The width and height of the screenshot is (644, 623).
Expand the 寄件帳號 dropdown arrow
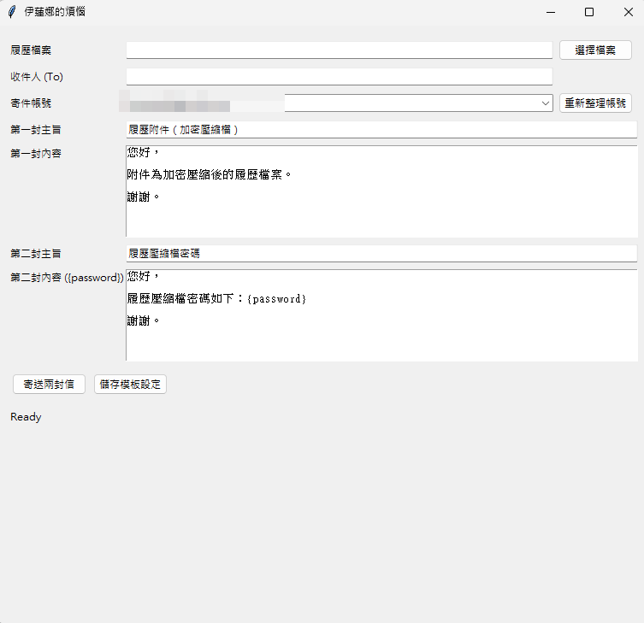(x=546, y=103)
